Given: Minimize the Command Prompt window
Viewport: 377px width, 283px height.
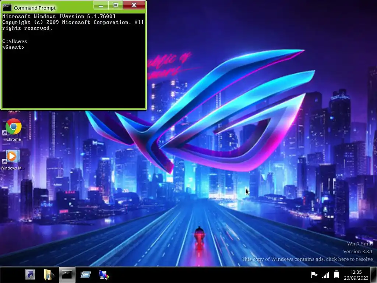Looking at the screenshot, I should point(101,5).
